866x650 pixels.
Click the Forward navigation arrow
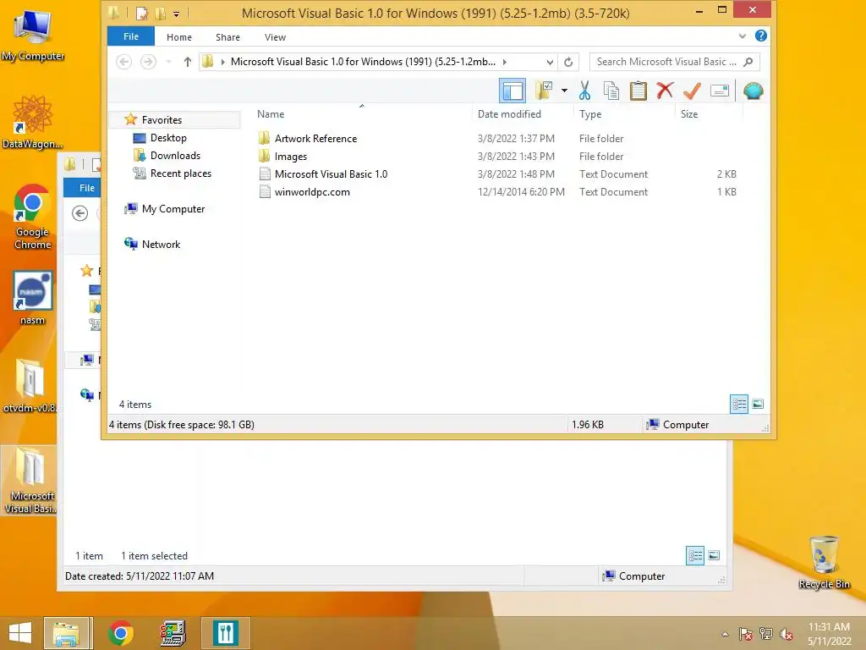[148, 62]
